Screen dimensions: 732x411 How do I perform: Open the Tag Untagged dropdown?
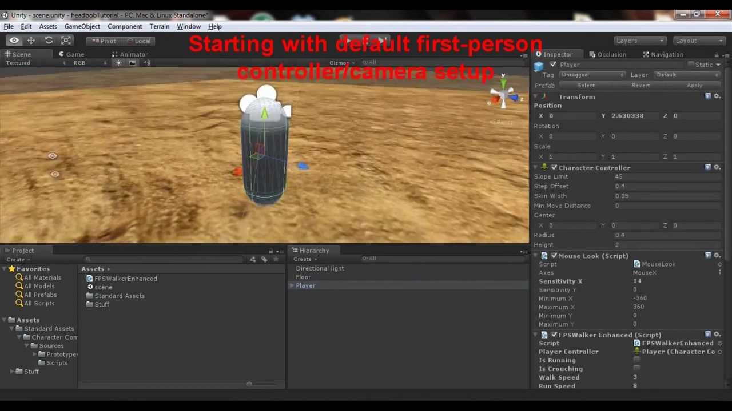pyautogui.click(x=592, y=75)
